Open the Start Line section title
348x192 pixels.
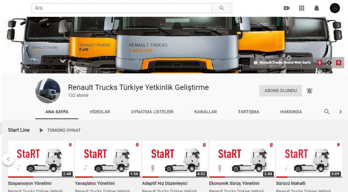coord(19,130)
